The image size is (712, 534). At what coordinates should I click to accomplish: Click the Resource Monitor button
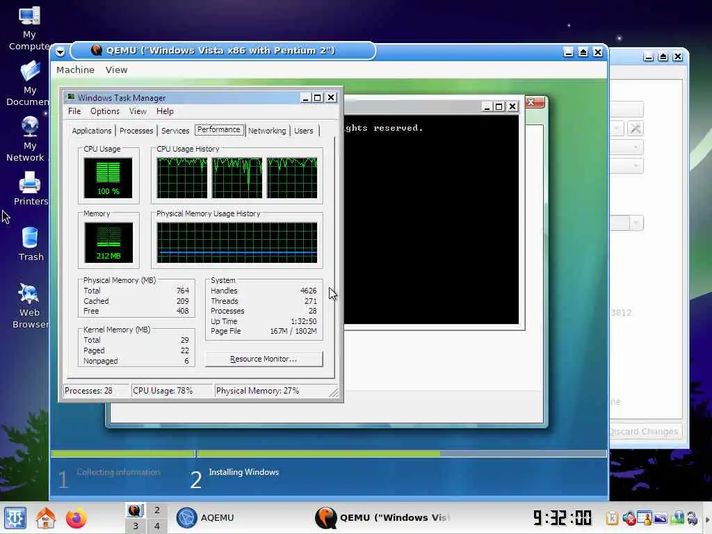click(264, 359)
